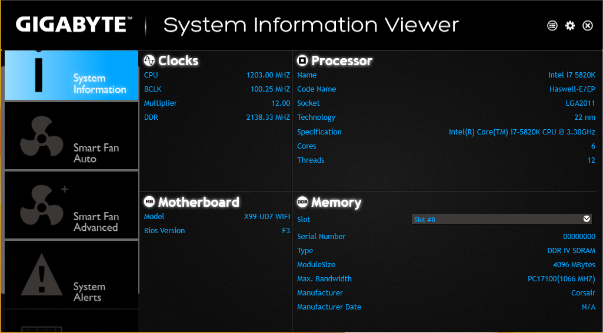Click processor name Intel i7 5820K
This screenshot has width=603, height=333.
tap(572, 75)
